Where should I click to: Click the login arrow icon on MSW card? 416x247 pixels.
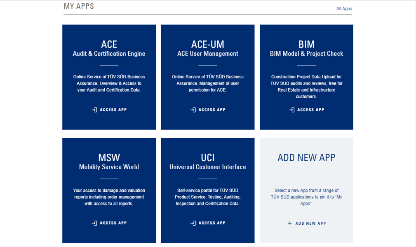(94, 223)
